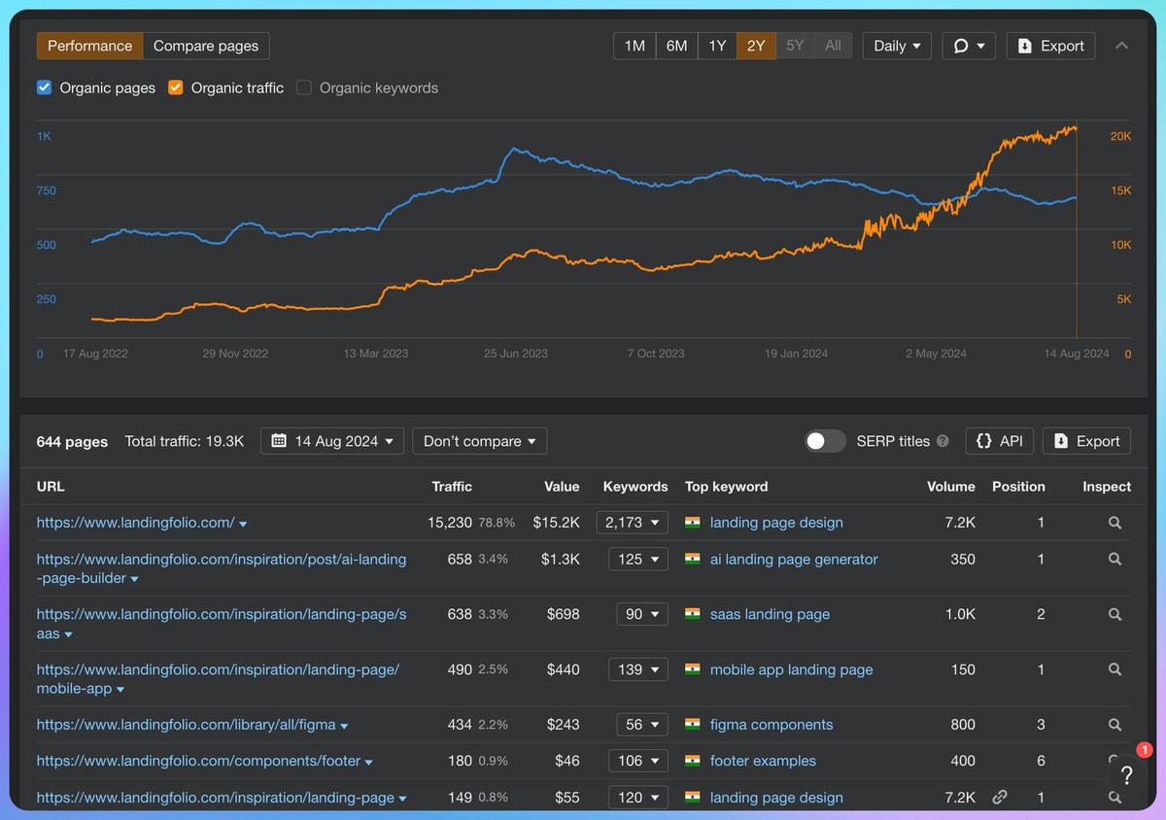This screenshot has width=1166, height=820.
Task: Click the 'mobile app landing page' keyword
Action: point(791,669)
